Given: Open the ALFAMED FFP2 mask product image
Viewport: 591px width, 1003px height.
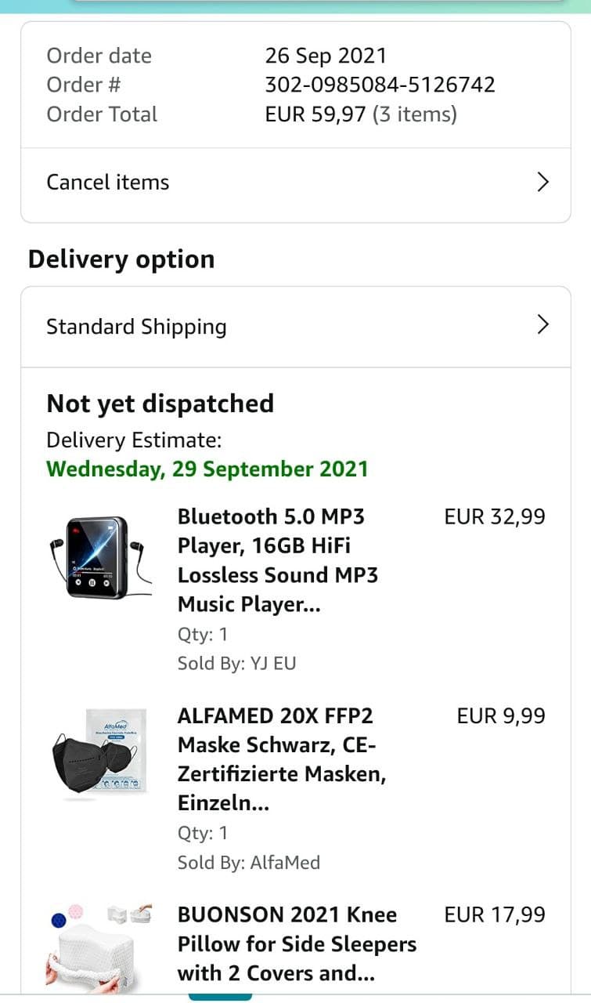Looking at the screenshot, I should [x=96, y=754].
